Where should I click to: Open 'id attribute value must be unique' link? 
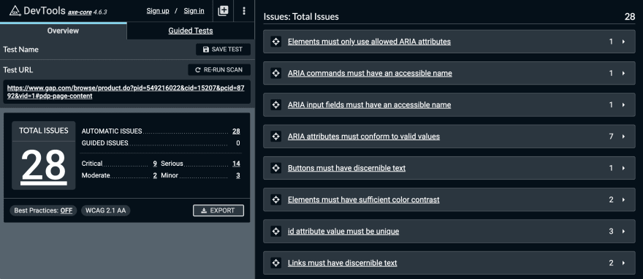(x=343, y=231)
